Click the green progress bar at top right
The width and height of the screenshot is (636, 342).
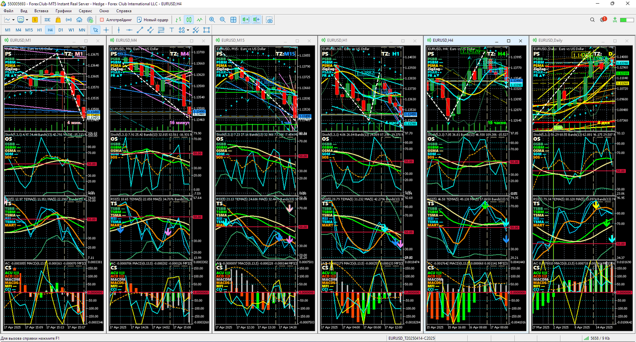(627, 20)
